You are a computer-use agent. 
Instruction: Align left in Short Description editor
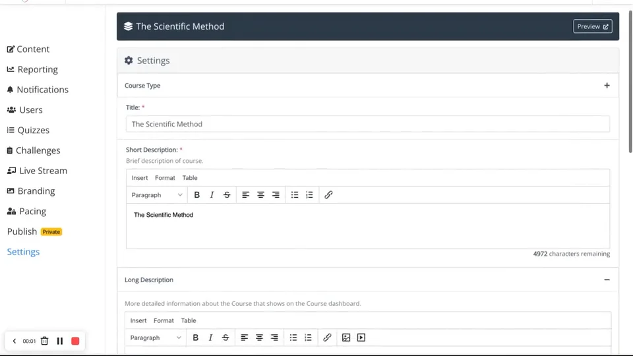245,195
